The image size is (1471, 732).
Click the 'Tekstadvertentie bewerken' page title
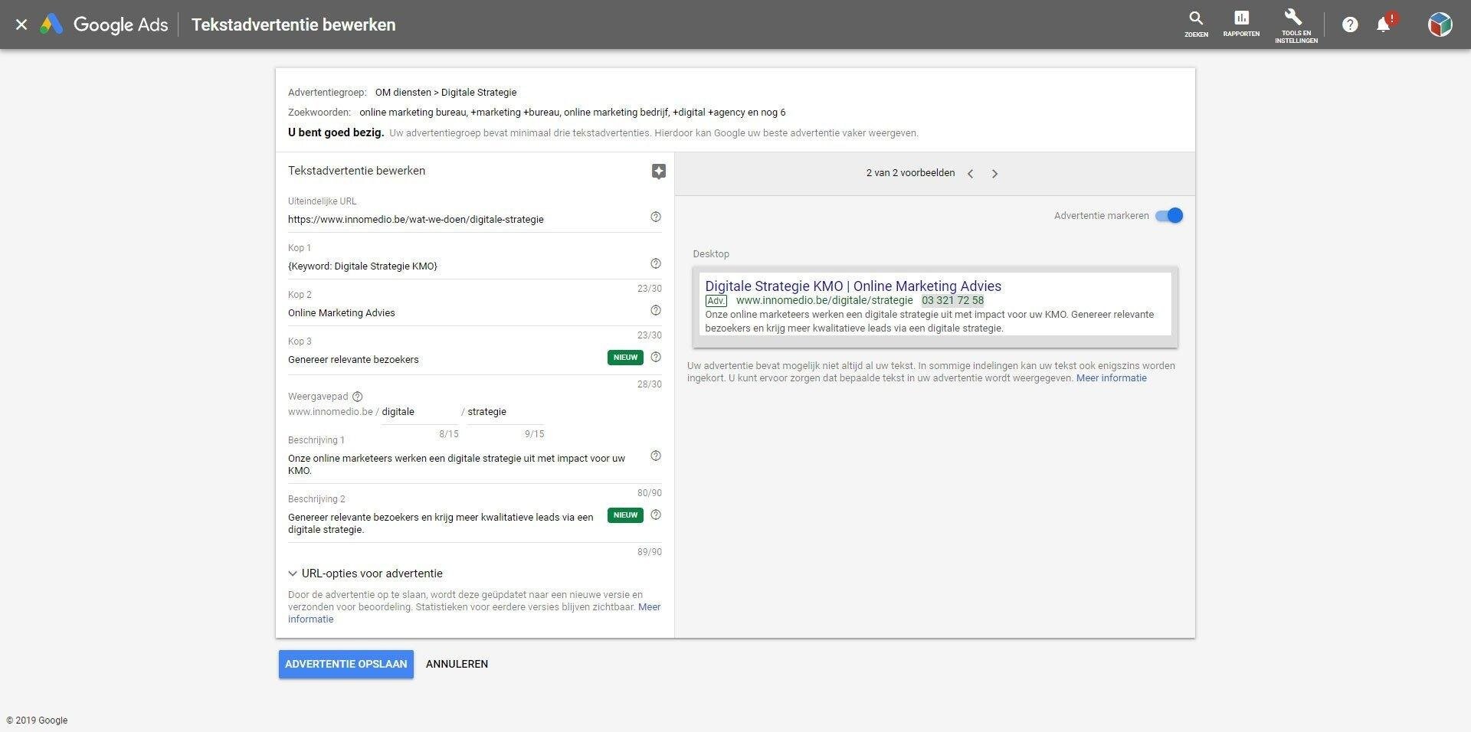293,25
